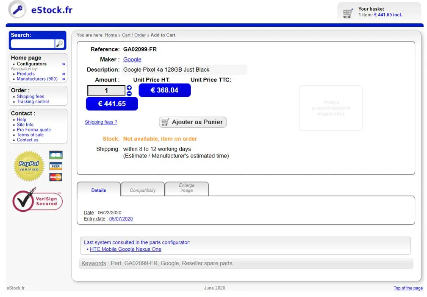Click into the search text field
427x297 pixels.
33,44
